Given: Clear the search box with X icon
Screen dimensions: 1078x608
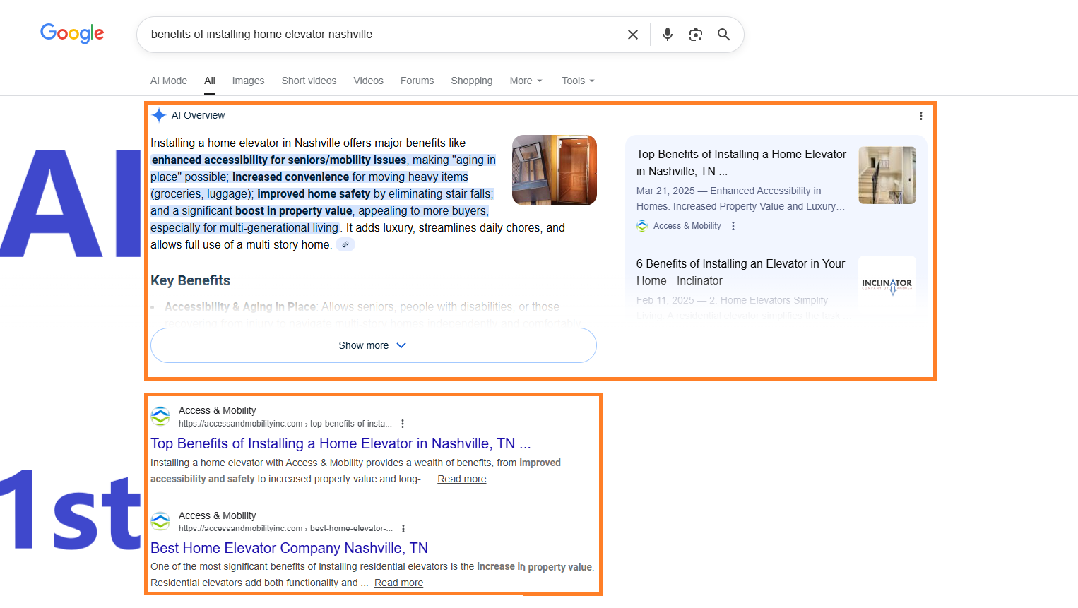Looking at the screenshot, I should tap(633, 35).
